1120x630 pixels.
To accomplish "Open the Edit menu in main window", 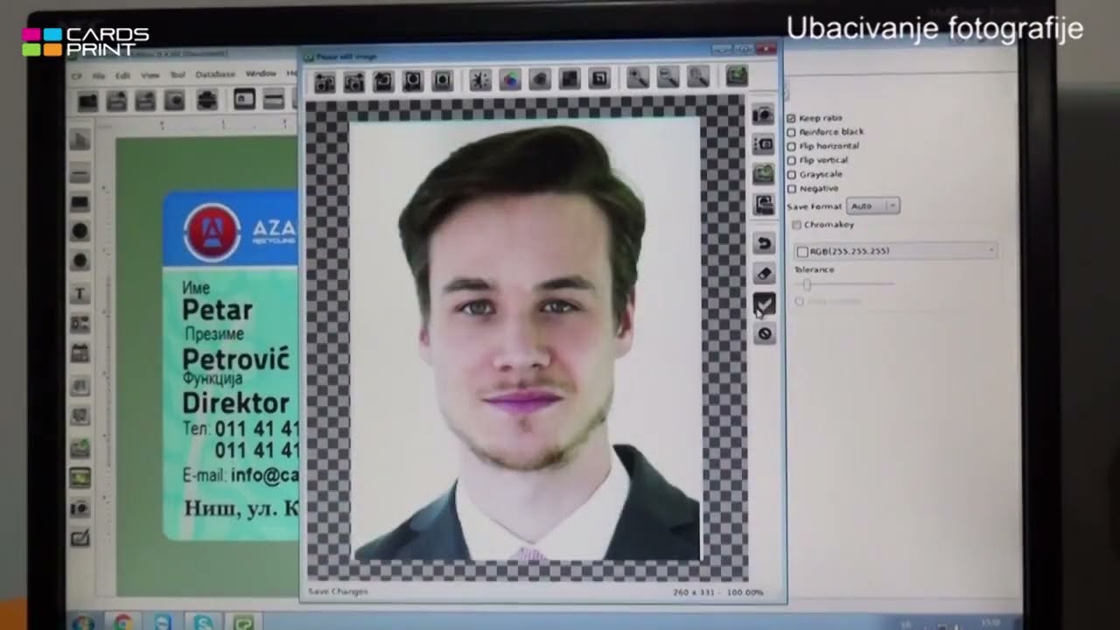I will point(122,76).
